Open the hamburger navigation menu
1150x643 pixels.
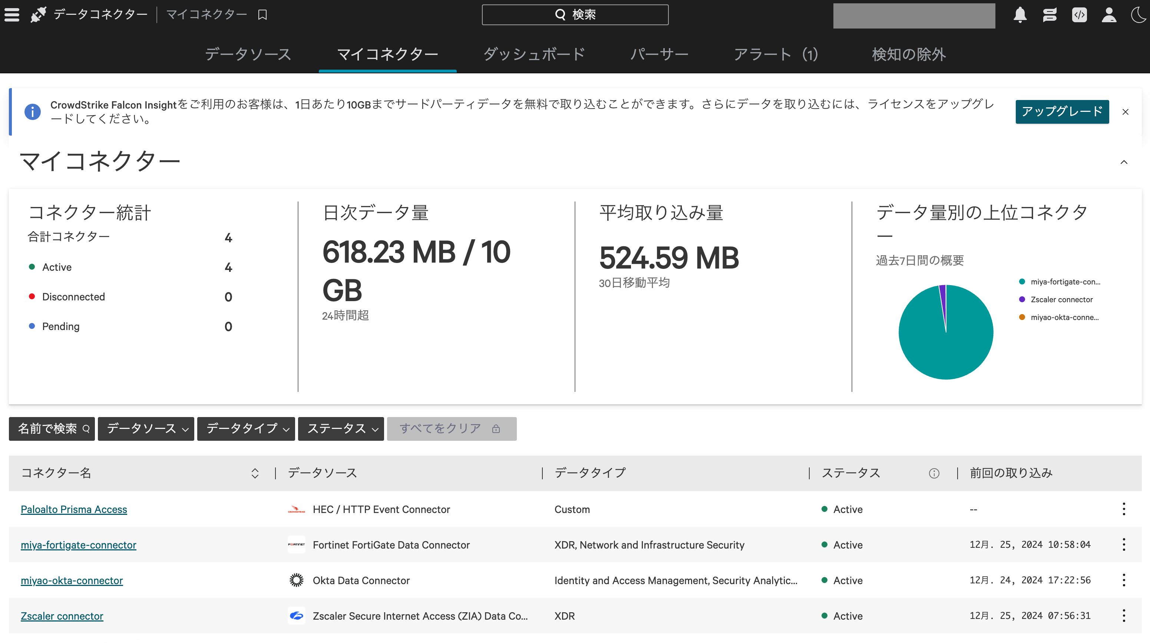click(12, 15)
